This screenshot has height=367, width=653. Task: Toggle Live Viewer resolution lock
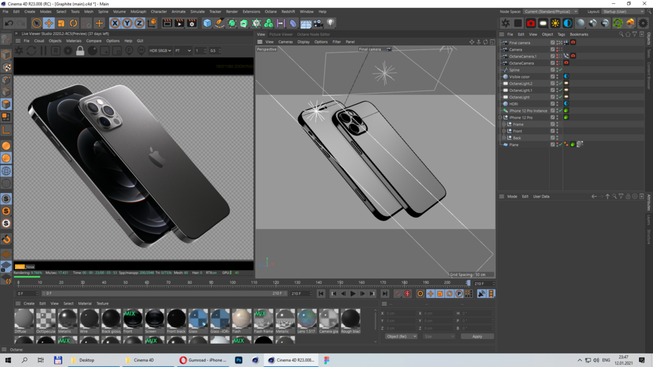(80, 51)
